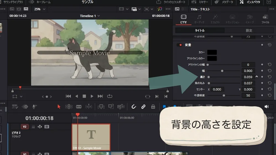Select the Blade edit mode tool
276x155 pixels.
[x=79, y=107]
